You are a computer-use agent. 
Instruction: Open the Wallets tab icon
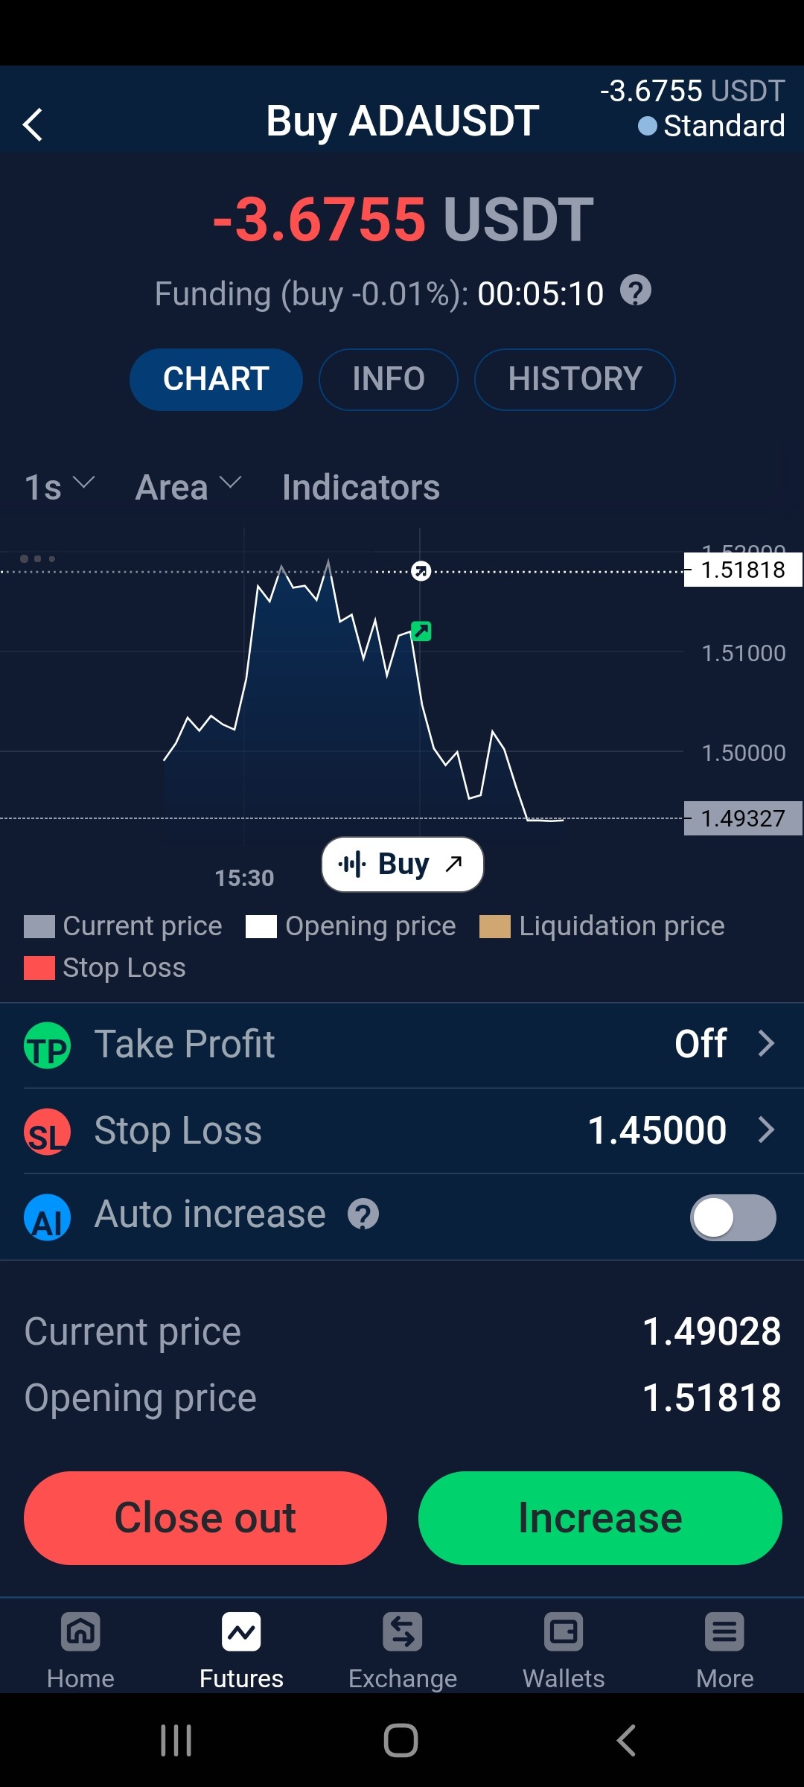coord(564,1632)
